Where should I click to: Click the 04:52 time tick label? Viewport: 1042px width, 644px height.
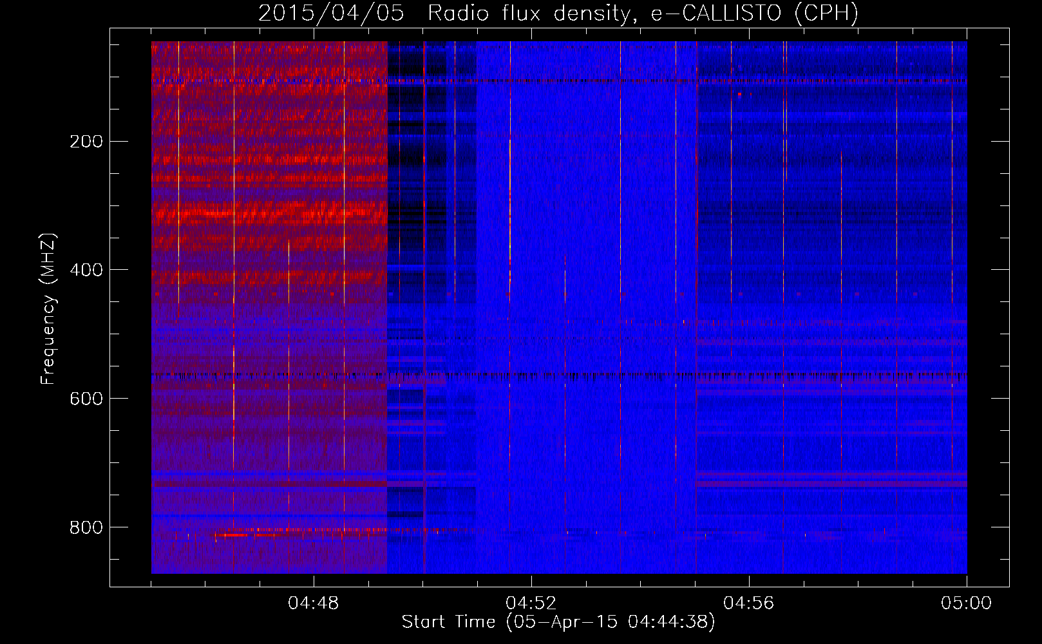531,603
